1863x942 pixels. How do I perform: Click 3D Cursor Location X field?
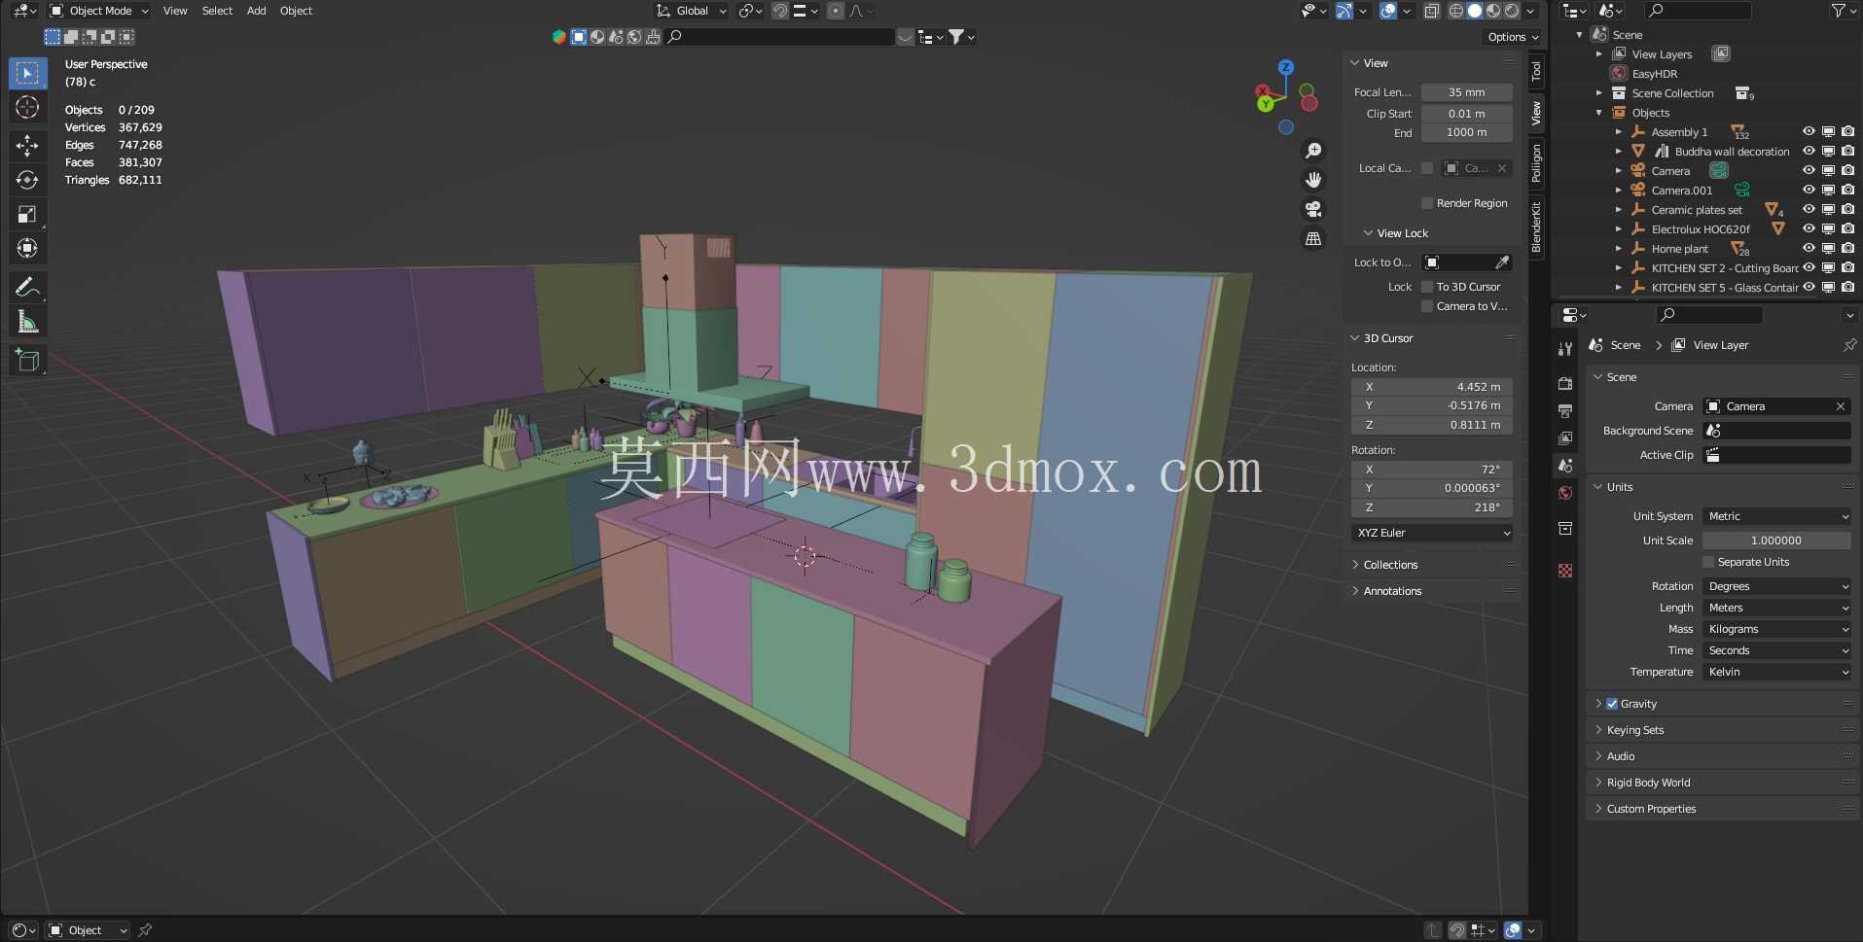click(1432, 387)
